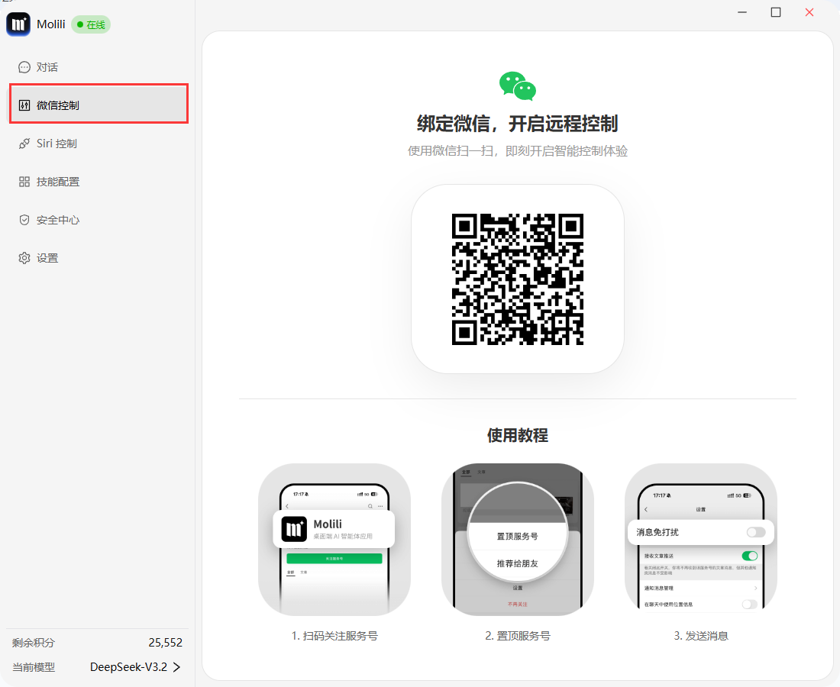This screenshot has width=840, height=687.
Task: Click the Molili logo in tutorial card one
Action: tap(293, 529)
